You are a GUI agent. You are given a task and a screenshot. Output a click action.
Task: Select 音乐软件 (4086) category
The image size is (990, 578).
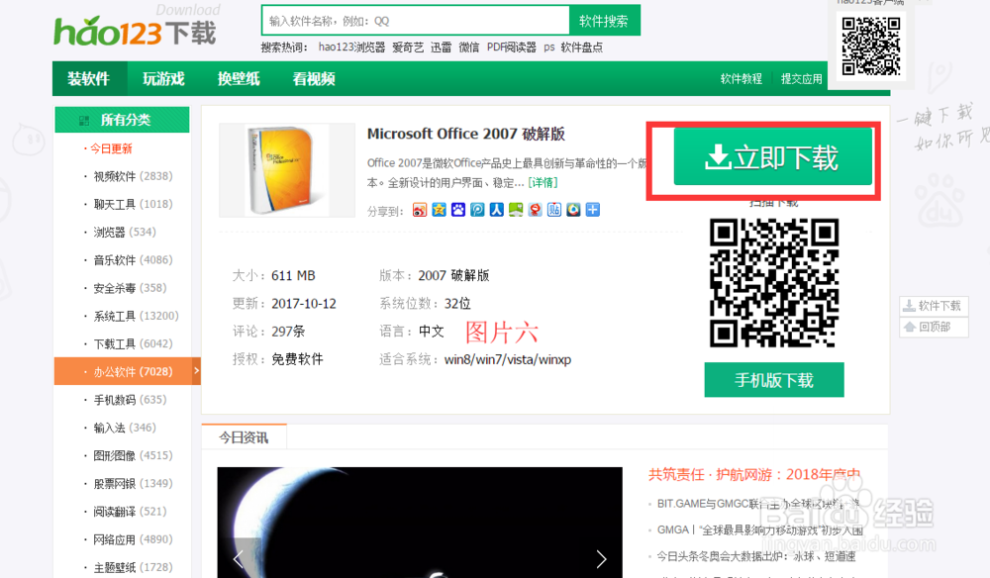point(133,260)
